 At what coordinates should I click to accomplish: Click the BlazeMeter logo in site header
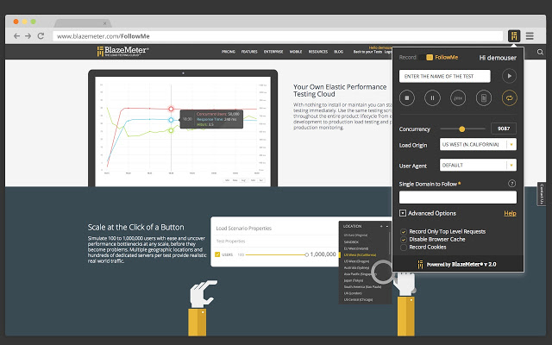click(122, 52)
